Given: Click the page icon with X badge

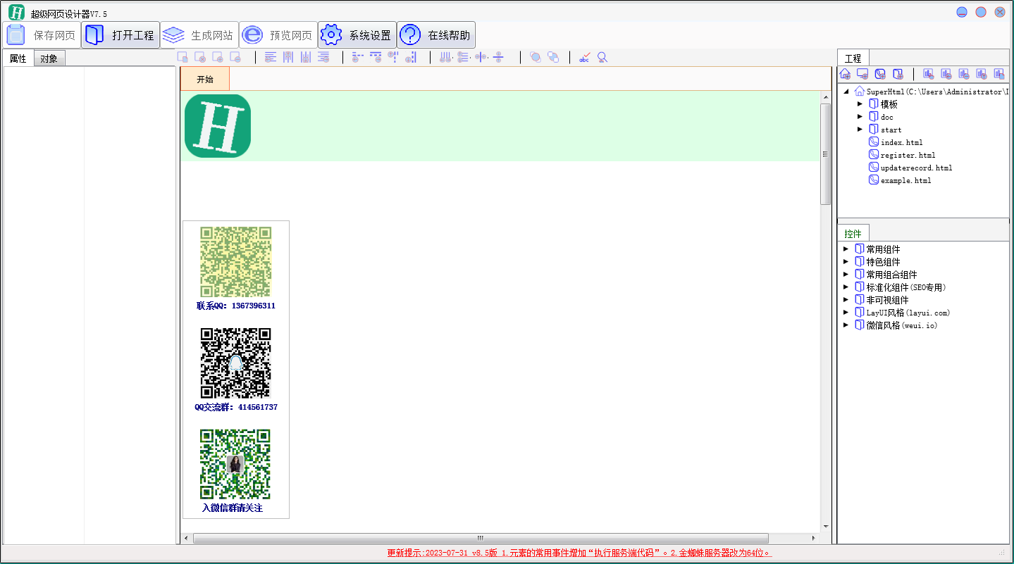Looking at the screenshot, I should click(200, 58).
